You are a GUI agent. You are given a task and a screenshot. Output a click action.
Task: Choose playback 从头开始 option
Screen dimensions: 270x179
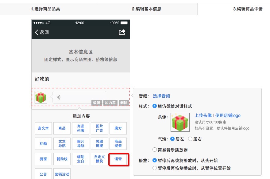pyautogui.click(x=155, y=161)
